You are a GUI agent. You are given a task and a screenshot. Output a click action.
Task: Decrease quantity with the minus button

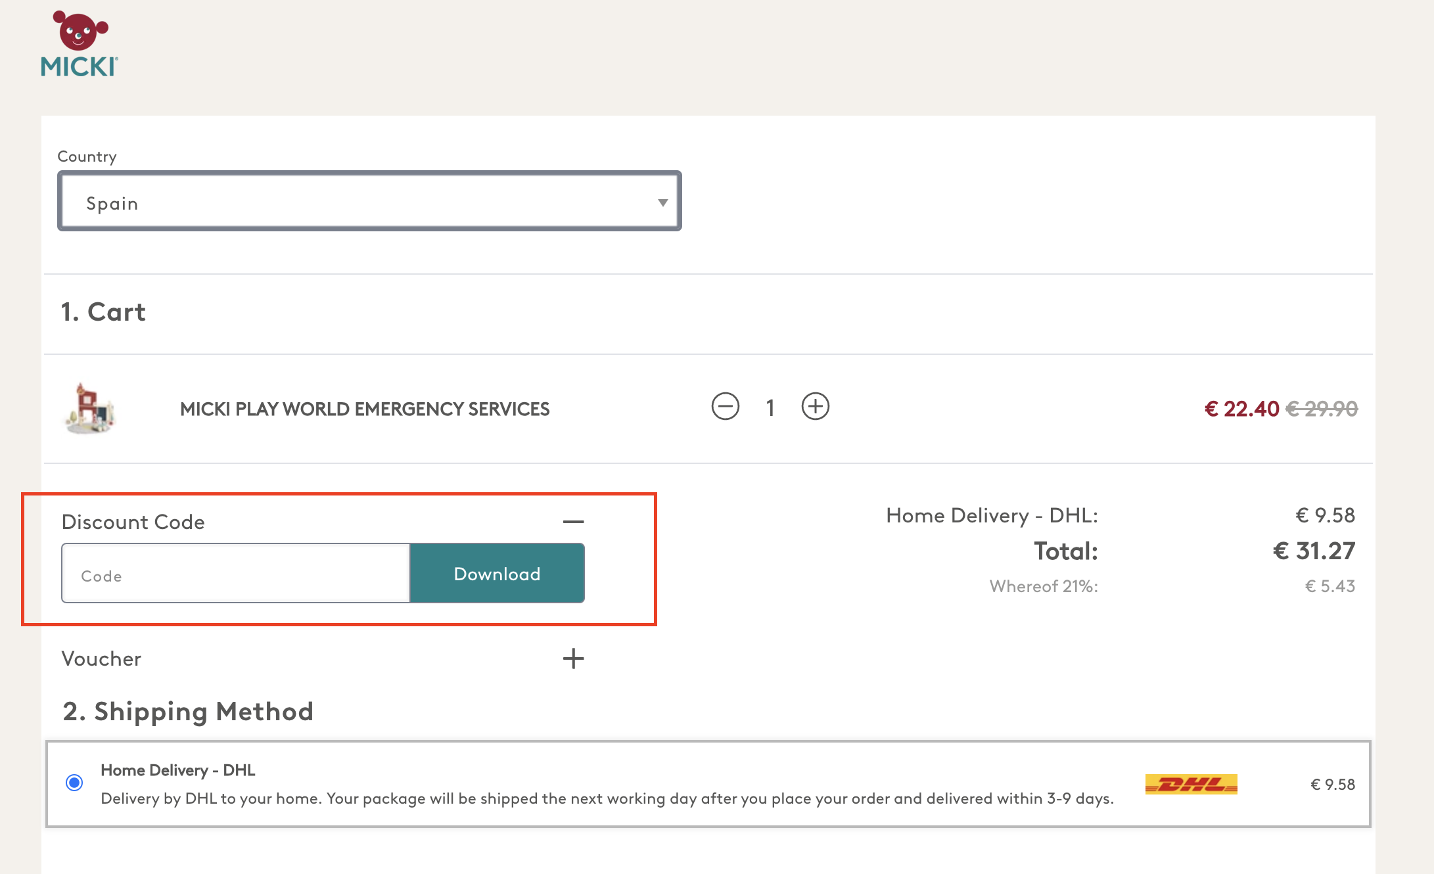(x=726, y=407)
